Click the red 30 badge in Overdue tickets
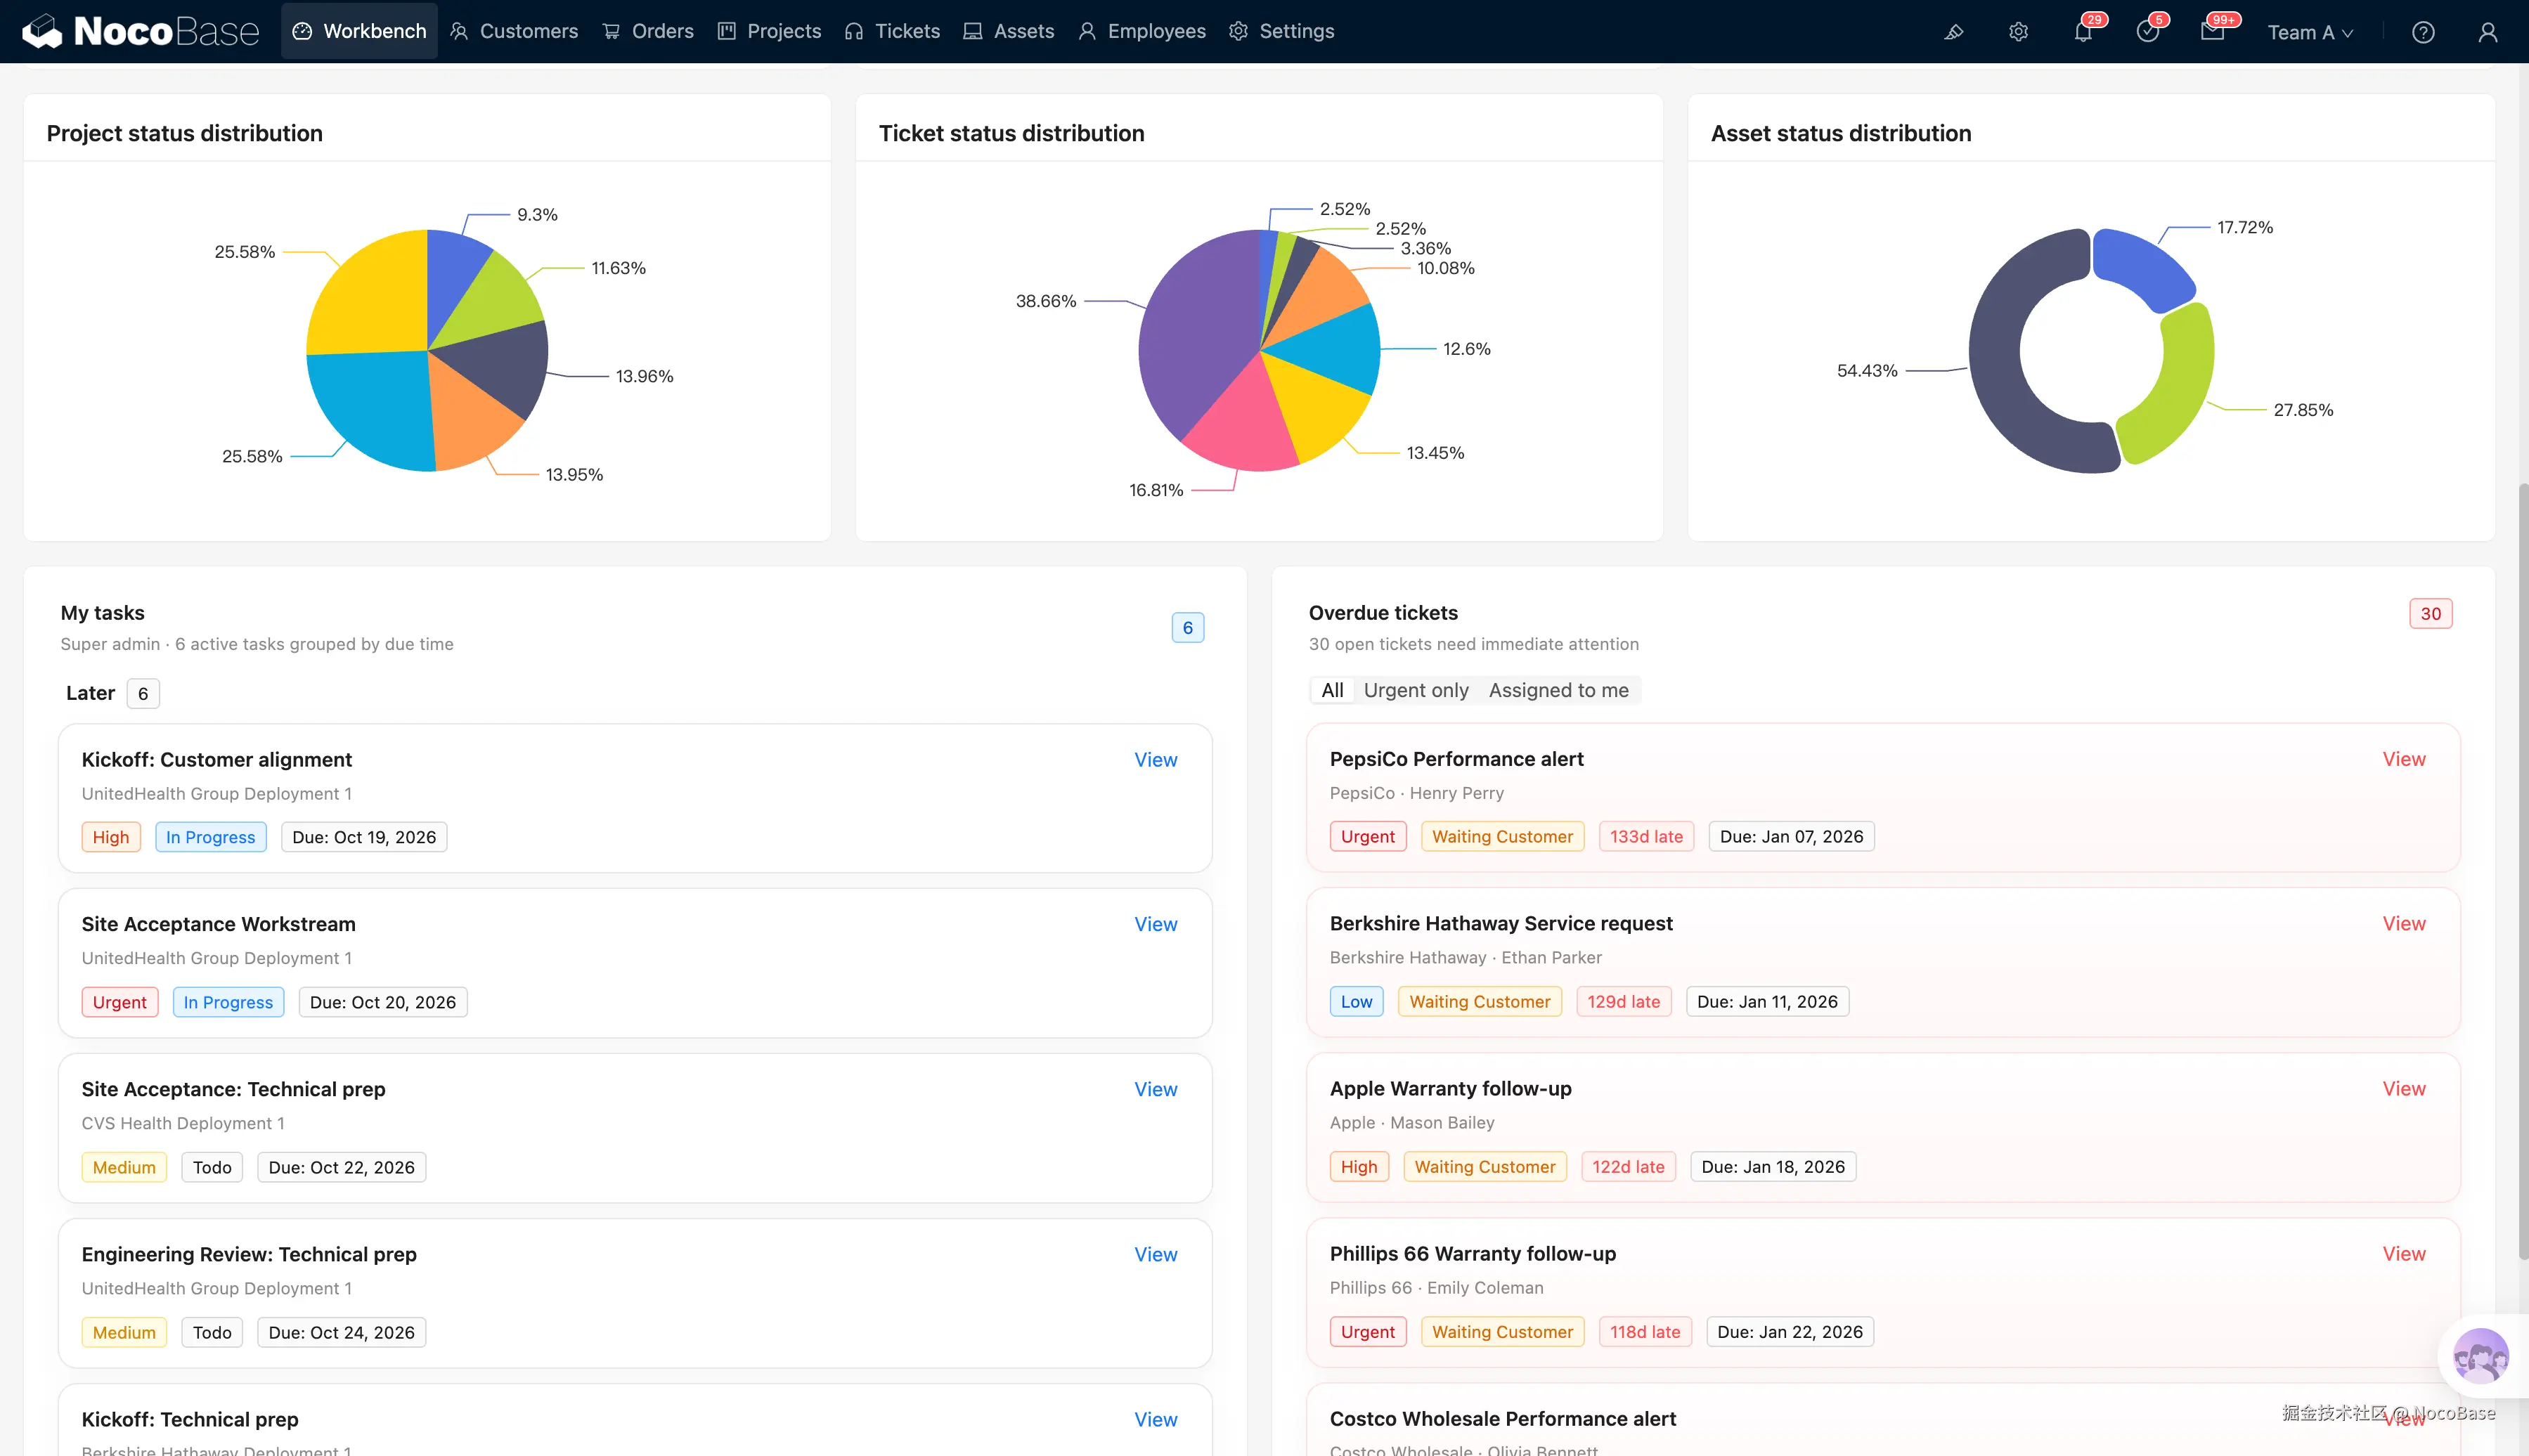 (x=2430, y=613)
